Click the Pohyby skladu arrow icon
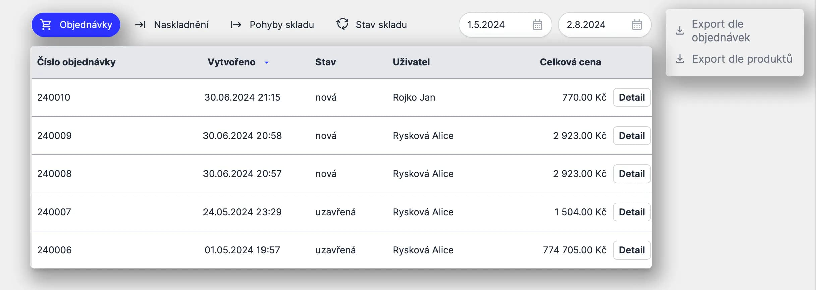 [x=236, y=25]
